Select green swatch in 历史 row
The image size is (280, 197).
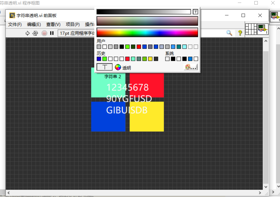pyautogui.click(x=105, y=59)
